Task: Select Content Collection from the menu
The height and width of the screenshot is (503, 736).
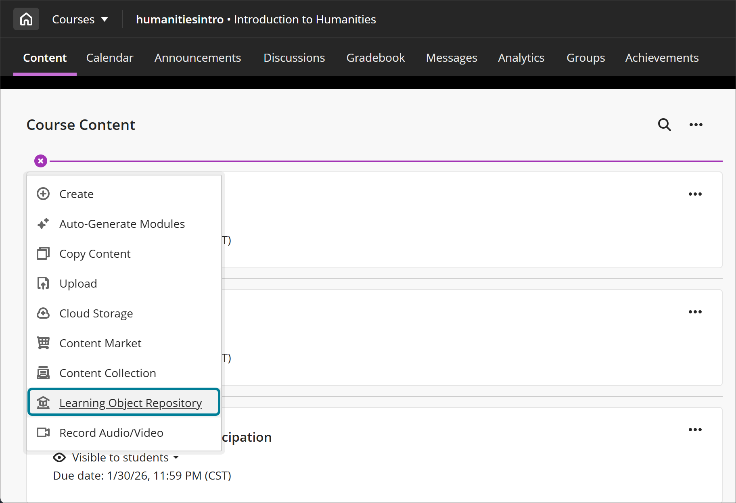Action: [107, 373]
